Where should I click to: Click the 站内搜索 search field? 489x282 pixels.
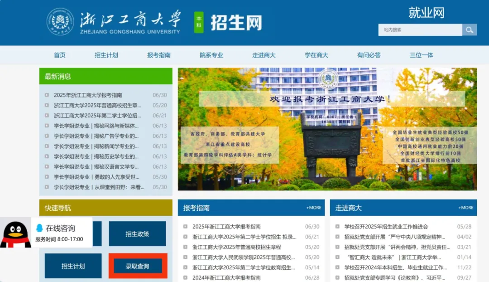point(420,30)
